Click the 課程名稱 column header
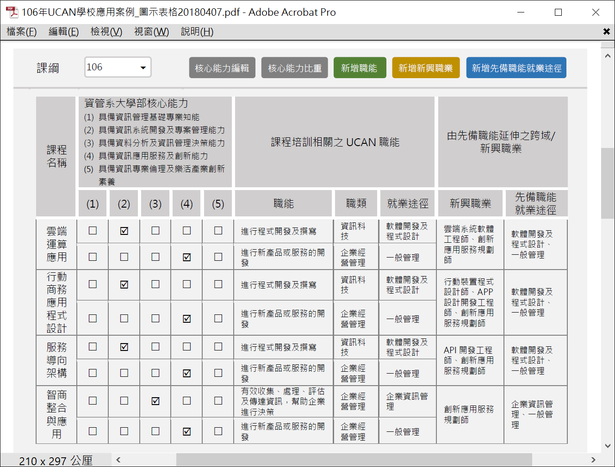Viewport: 615px width, 467px height. [56, 156]
